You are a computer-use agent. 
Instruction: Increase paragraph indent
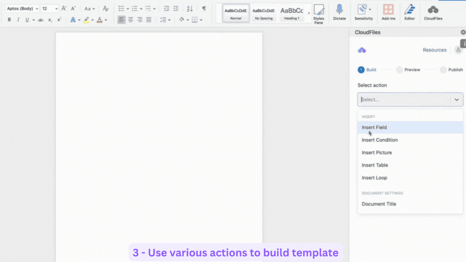(x=175, y=8)
